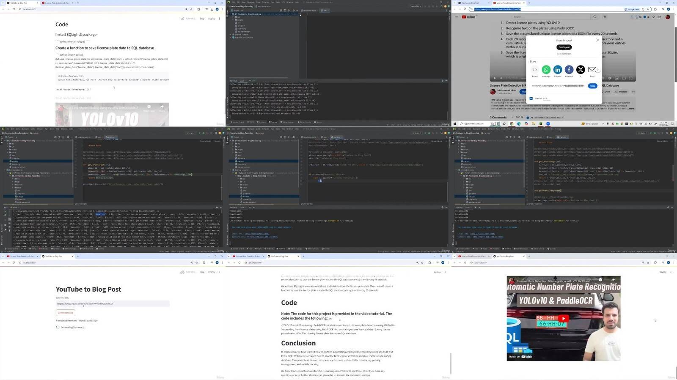Open the Sort by comments menu
677x380 pixels.
coord(517,117)
